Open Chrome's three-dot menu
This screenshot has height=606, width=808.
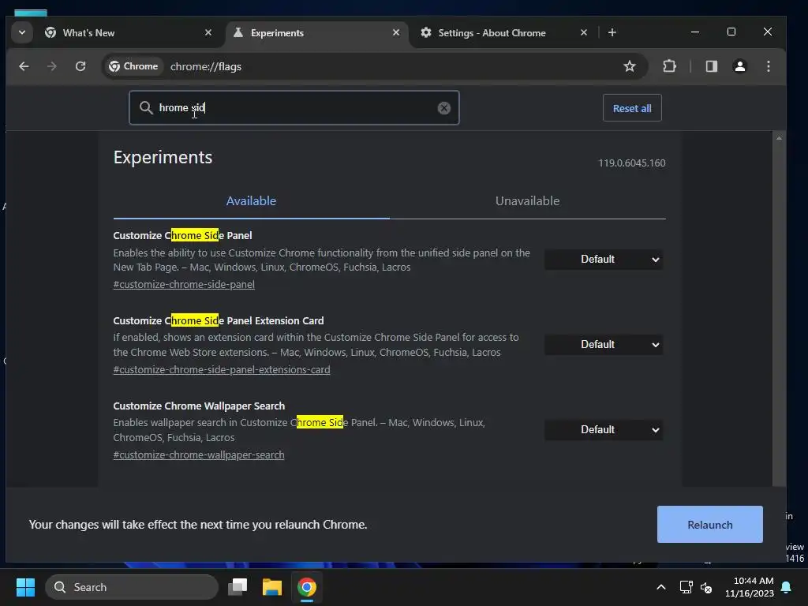click(x=769, y=66)
